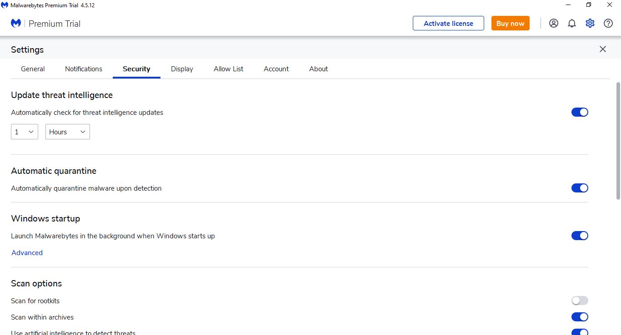Click the 'Update threat intelligence' heading
The width and height of the screenshot is (621, 335).
[x=62, y=95]
